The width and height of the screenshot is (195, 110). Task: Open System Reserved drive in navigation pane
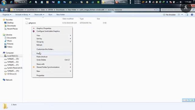[x=15, y=68]
